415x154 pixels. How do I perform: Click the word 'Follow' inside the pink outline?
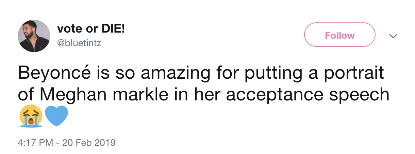click(x=339, y=35)
